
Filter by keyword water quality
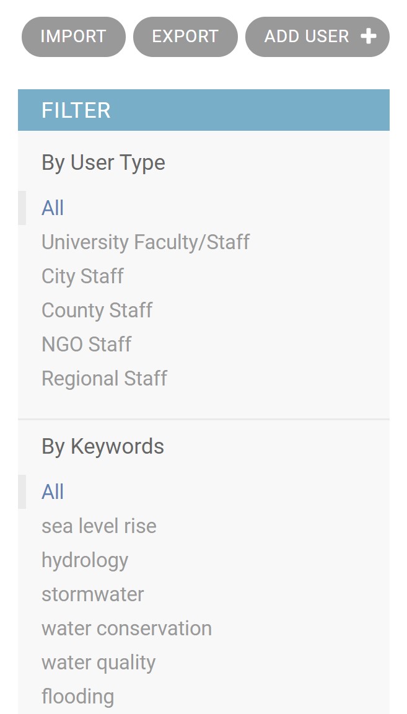tap(98, 663)
